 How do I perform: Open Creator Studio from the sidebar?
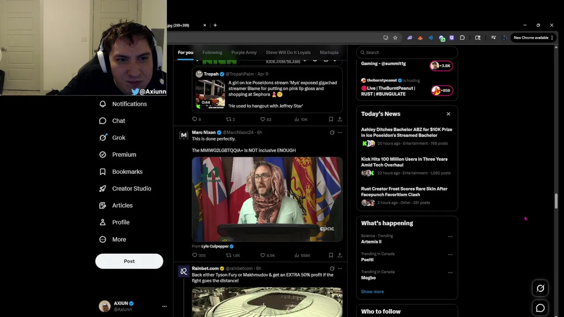click(x=125, y=188)
